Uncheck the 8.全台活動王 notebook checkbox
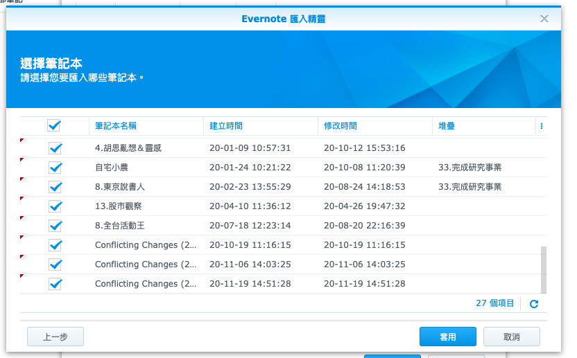Image resolution: width=577 pixels, height=358 pixels. pos(55,226)
